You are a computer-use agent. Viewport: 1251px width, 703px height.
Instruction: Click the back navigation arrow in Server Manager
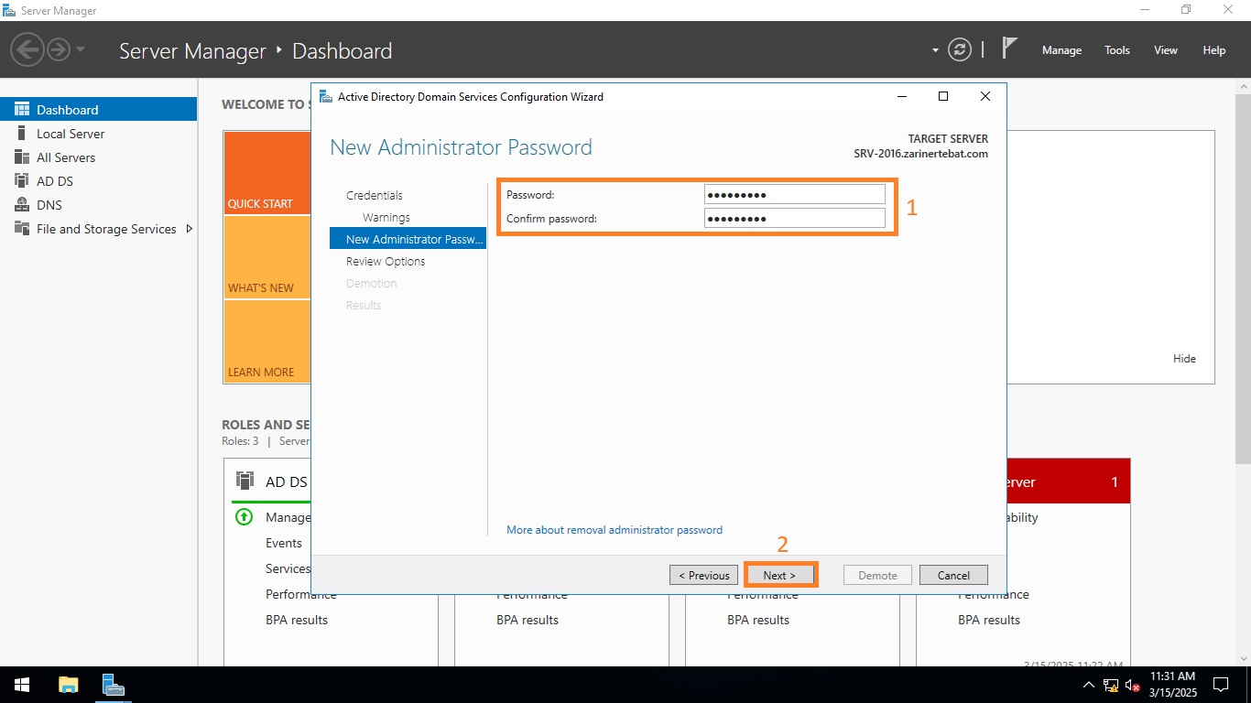[28, 49]
